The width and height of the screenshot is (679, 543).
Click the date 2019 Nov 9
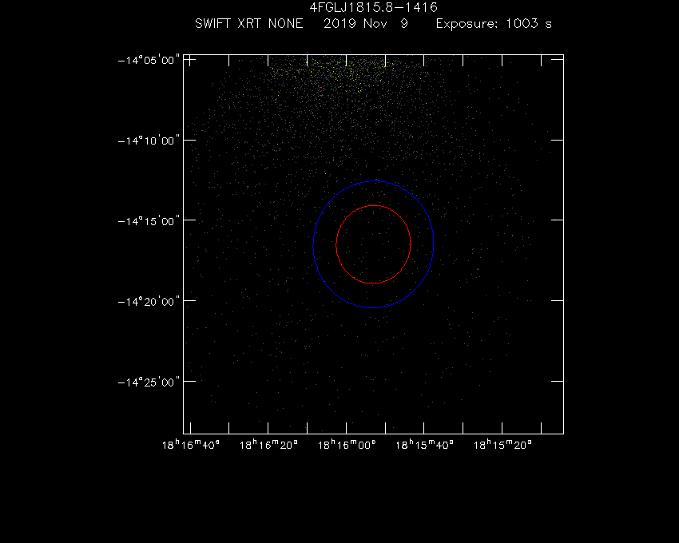click(x=366, y=23)
